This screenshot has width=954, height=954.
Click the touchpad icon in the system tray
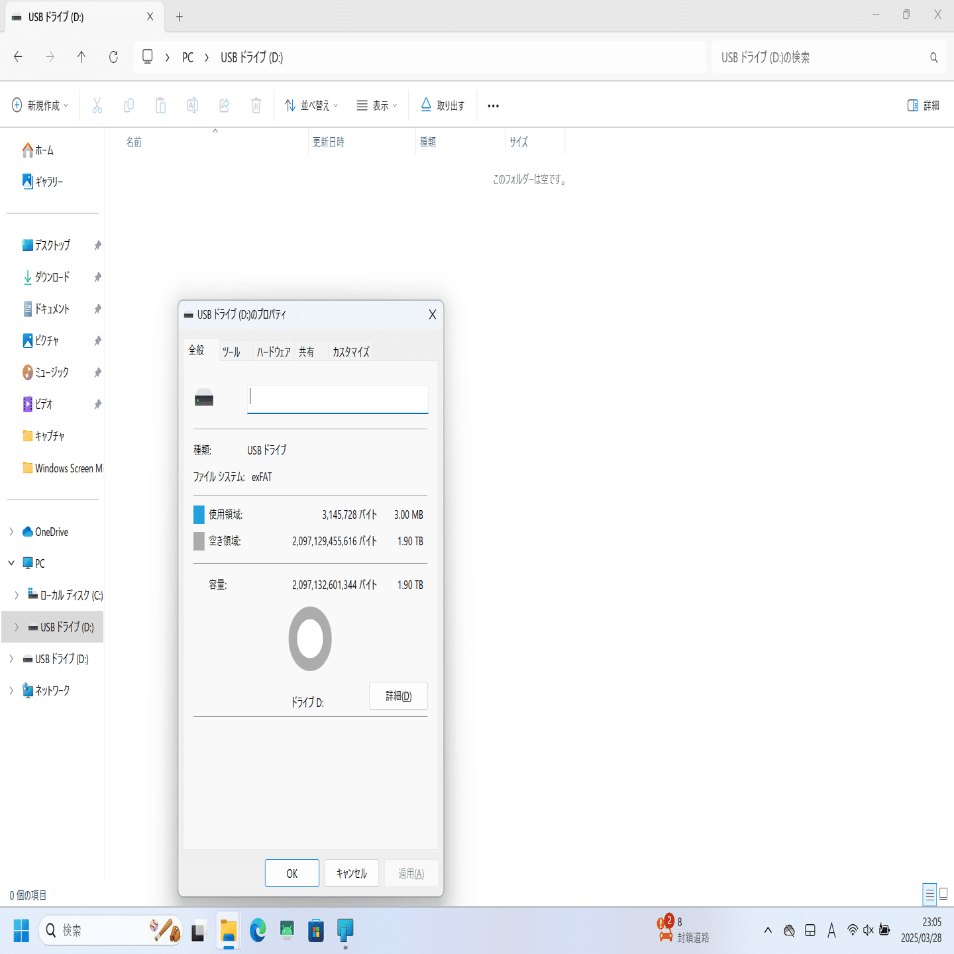(x=810, y=930)
